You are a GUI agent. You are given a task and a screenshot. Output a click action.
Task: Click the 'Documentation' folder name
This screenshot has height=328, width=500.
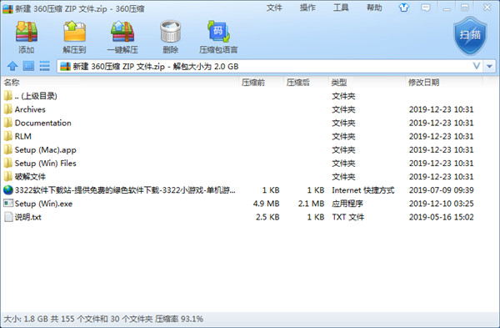pos(43,123)
